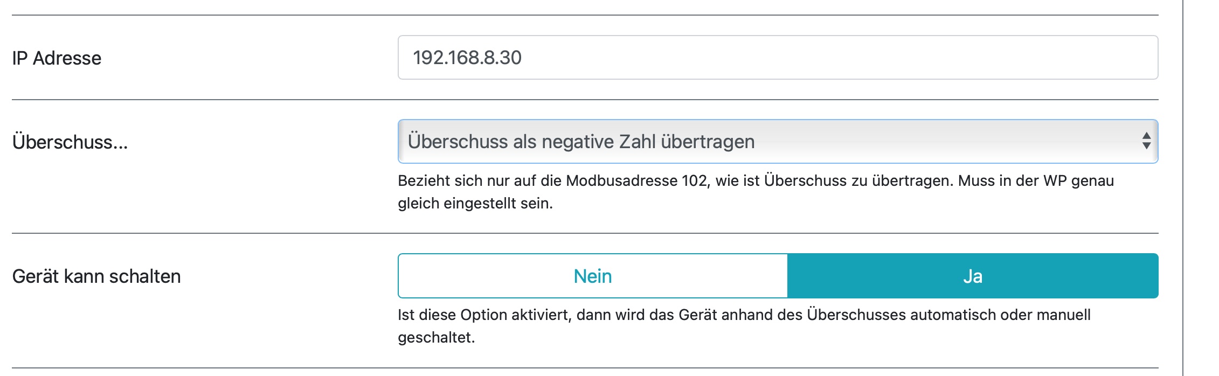The width and height of the screenshot is (1219, 376).
Task: Click the Modbusadresse 102 help text line
Action: 756,180
